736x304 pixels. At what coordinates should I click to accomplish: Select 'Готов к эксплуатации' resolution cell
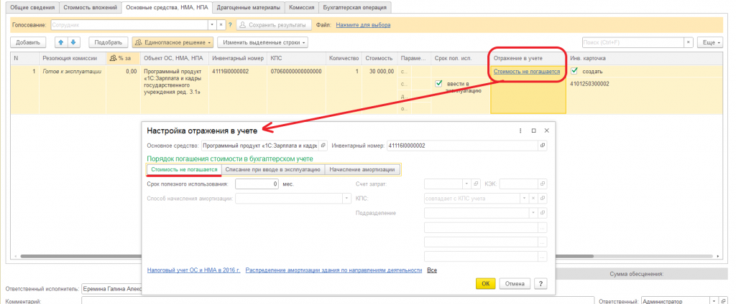(73, 72)
